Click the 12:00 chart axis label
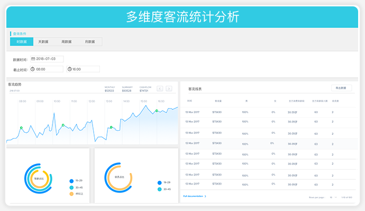The height and width of the screenshot is (211, 365). click(92, 101)
